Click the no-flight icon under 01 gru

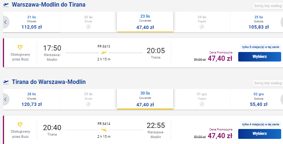click(202, 104)
